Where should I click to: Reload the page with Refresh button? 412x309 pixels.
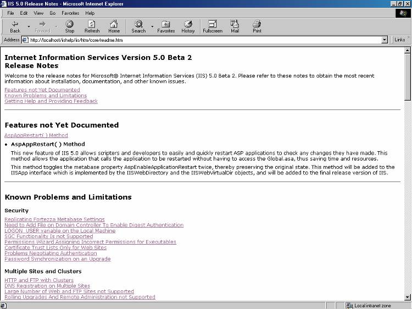pyautogui.click(x=92, y=26)
